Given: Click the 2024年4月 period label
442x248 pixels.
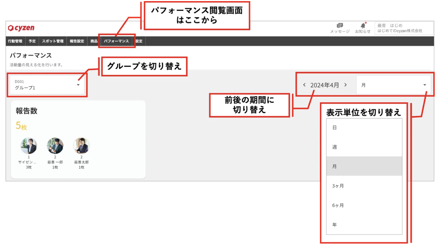Looking at the screenshot, I should pyautogui.click(x=325, y=85).
